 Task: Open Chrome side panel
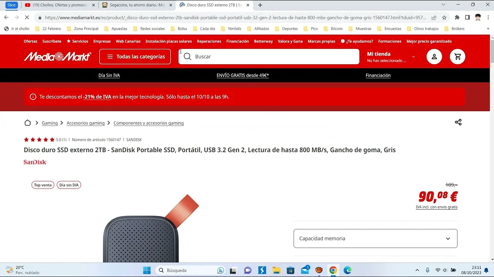(467, 17)
